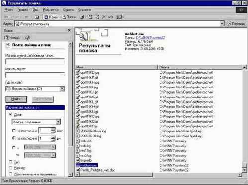Open the Справка menu
This screenshot has width=248, height=185.
point(84,10)
